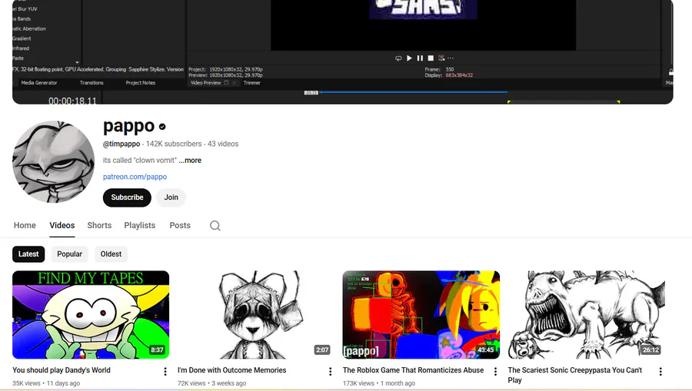The width and height of the screenshot is (692, 391).
Task: Open the Roblox Game That Romanticizes Abuse thumbnail
Action: tap(421, 315)
